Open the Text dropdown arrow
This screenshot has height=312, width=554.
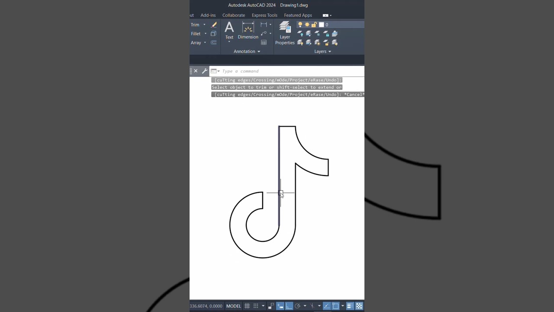click(x=229, y=42)
